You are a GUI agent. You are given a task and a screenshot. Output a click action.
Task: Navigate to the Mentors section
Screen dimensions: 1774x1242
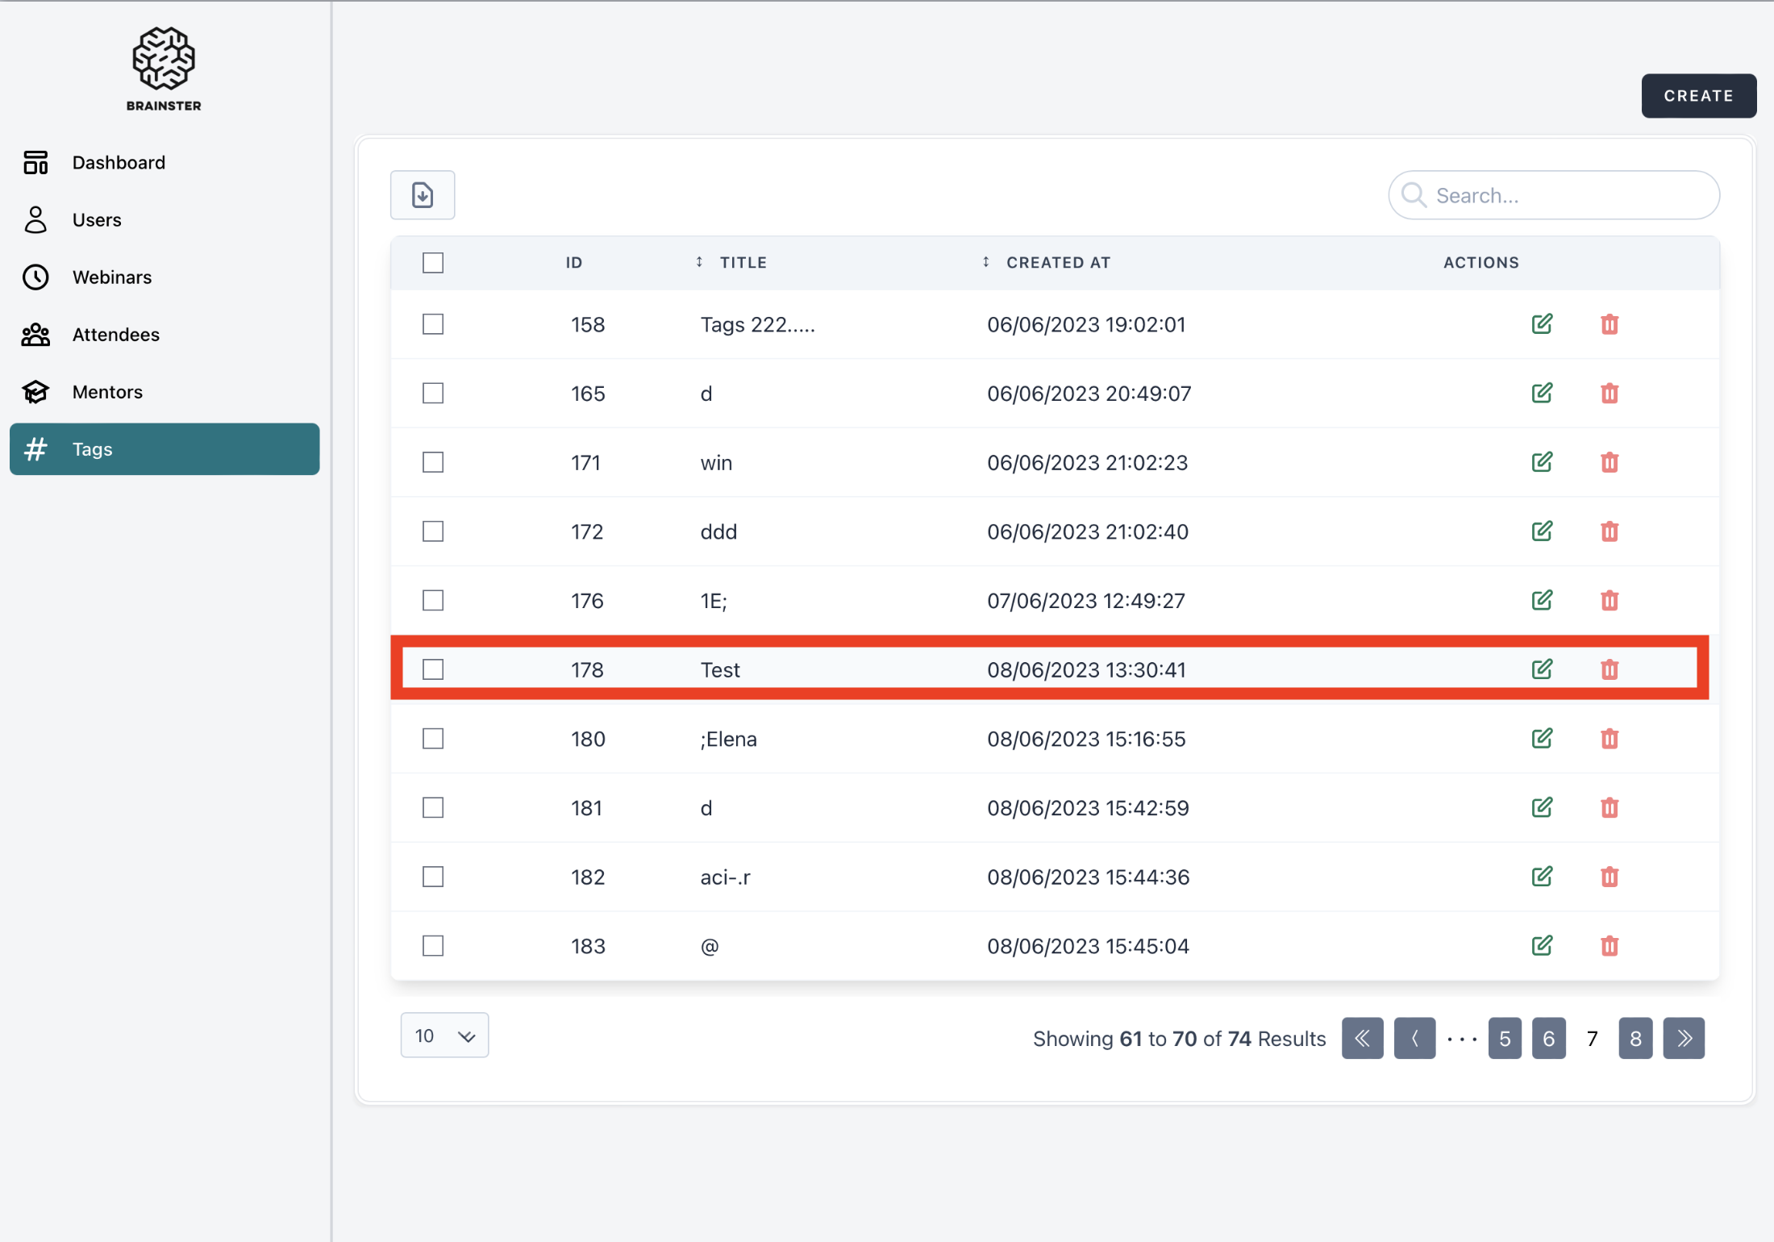coord(107,392)
